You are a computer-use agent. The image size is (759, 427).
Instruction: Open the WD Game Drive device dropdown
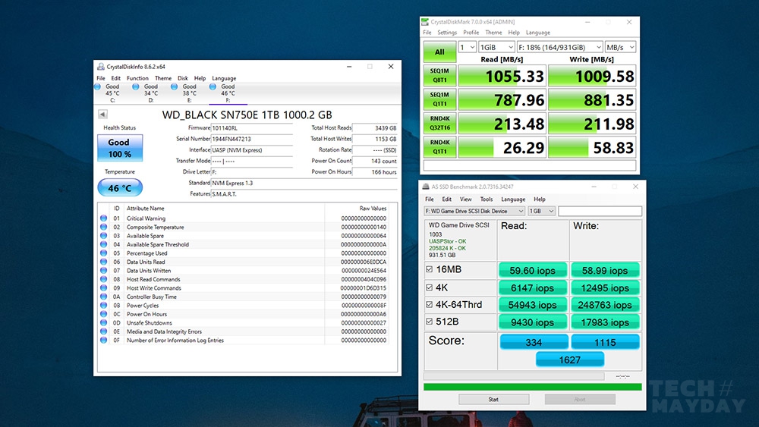pos(474,212)
